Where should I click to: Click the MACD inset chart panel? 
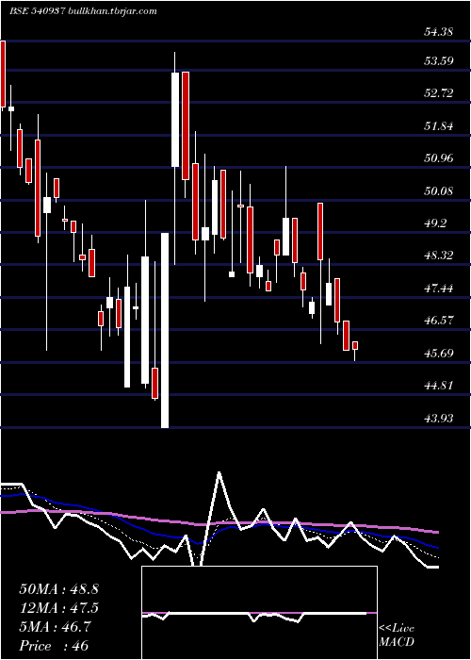click(x=259, y=613)
